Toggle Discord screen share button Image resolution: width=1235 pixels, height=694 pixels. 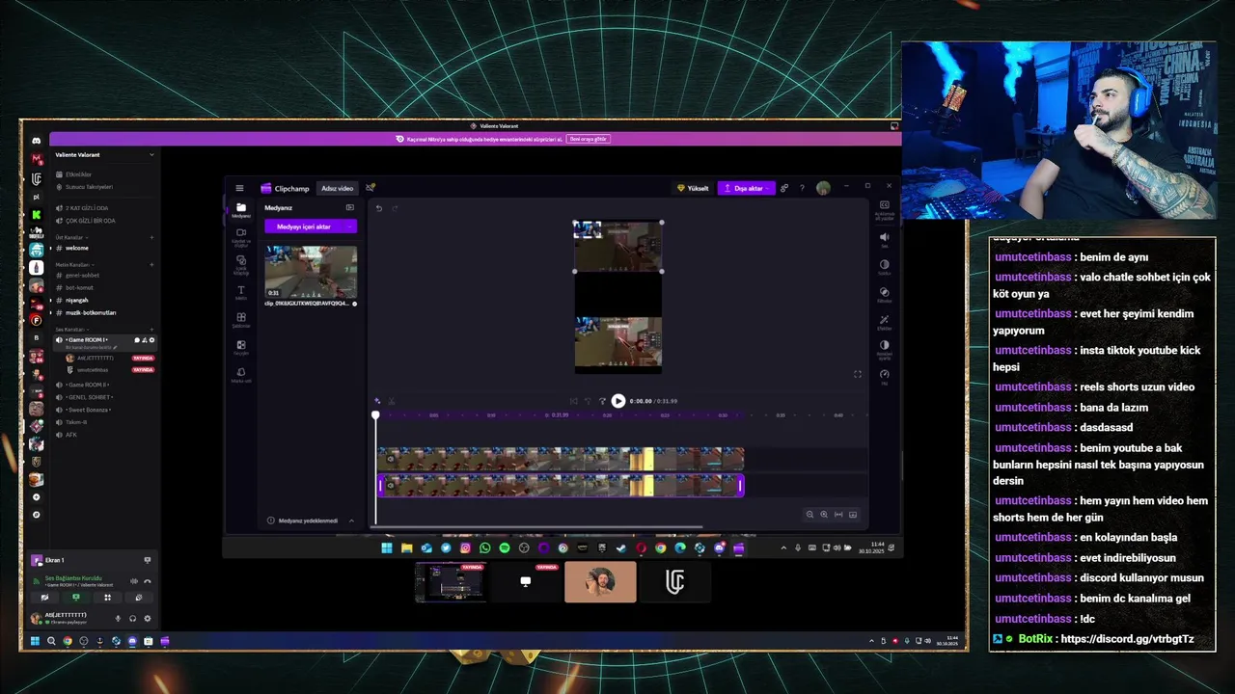[x=76, y=598]
